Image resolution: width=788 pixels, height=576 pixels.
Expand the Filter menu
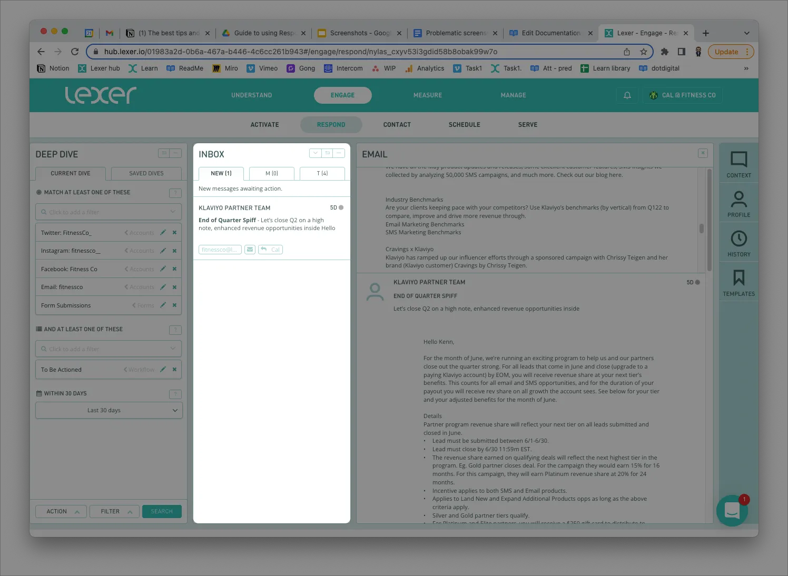114,511
